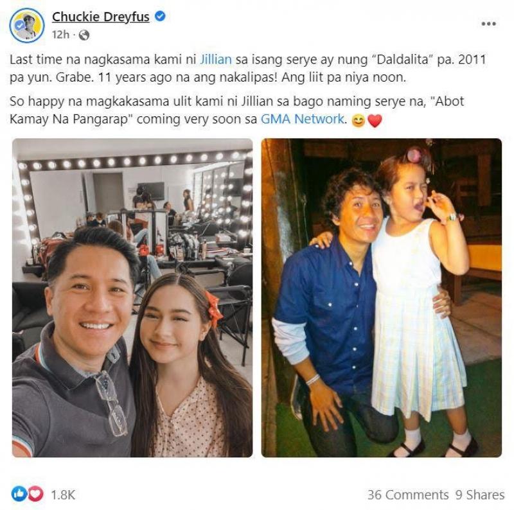Screen dimensions: 514x510
Task: Click the first paragraph mentioning Daldalita
Action: 248,69
